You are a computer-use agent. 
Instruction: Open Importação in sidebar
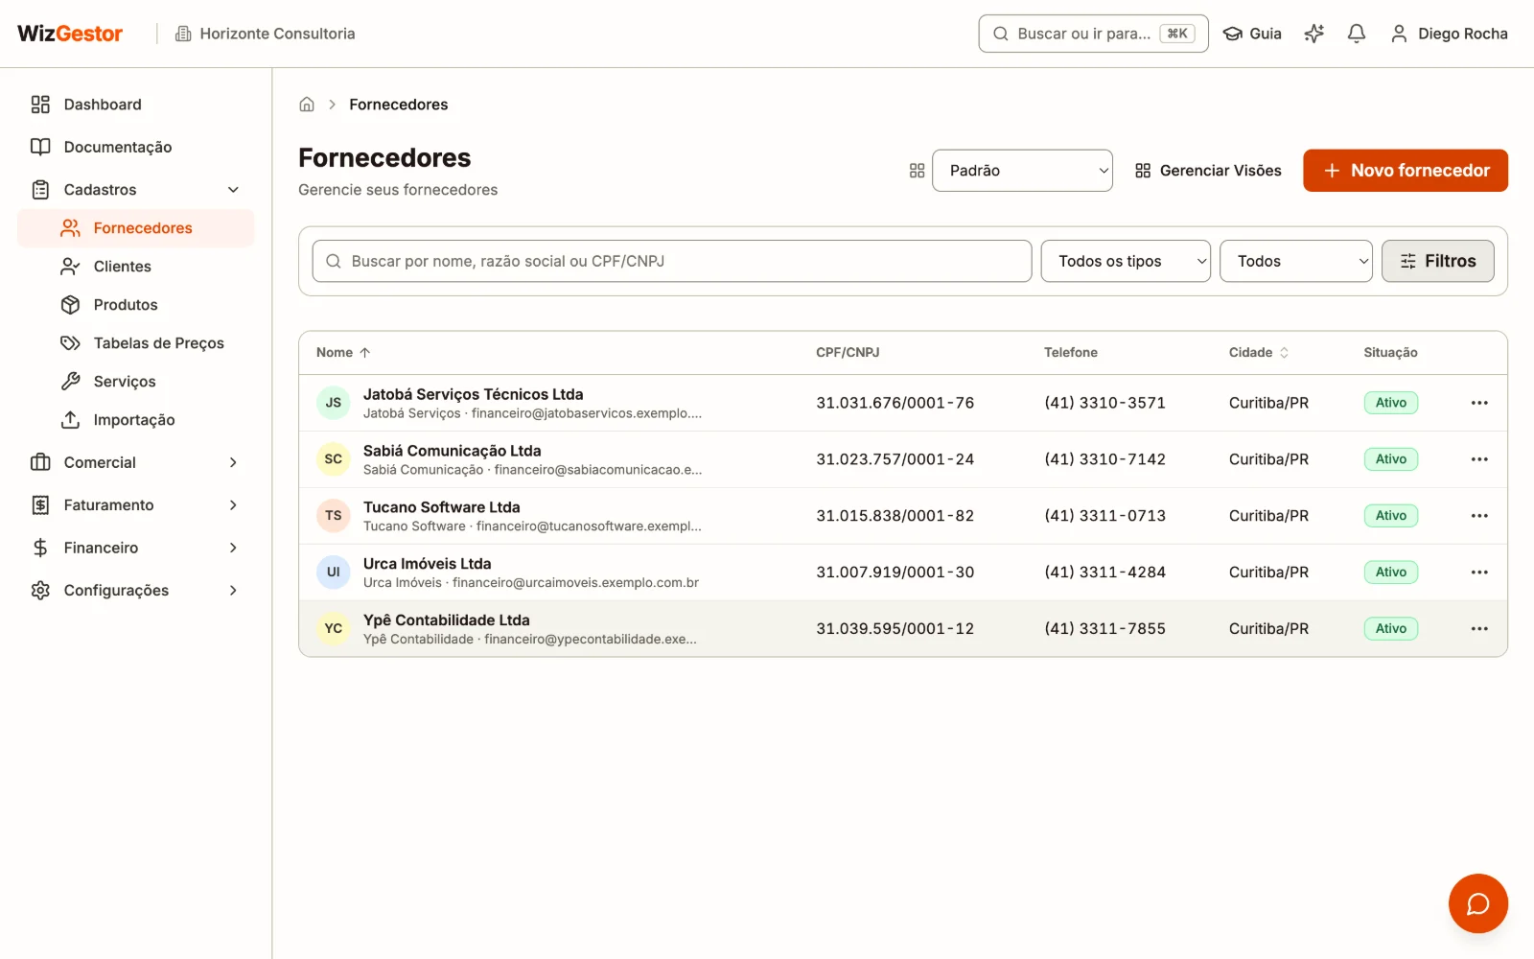135,420
